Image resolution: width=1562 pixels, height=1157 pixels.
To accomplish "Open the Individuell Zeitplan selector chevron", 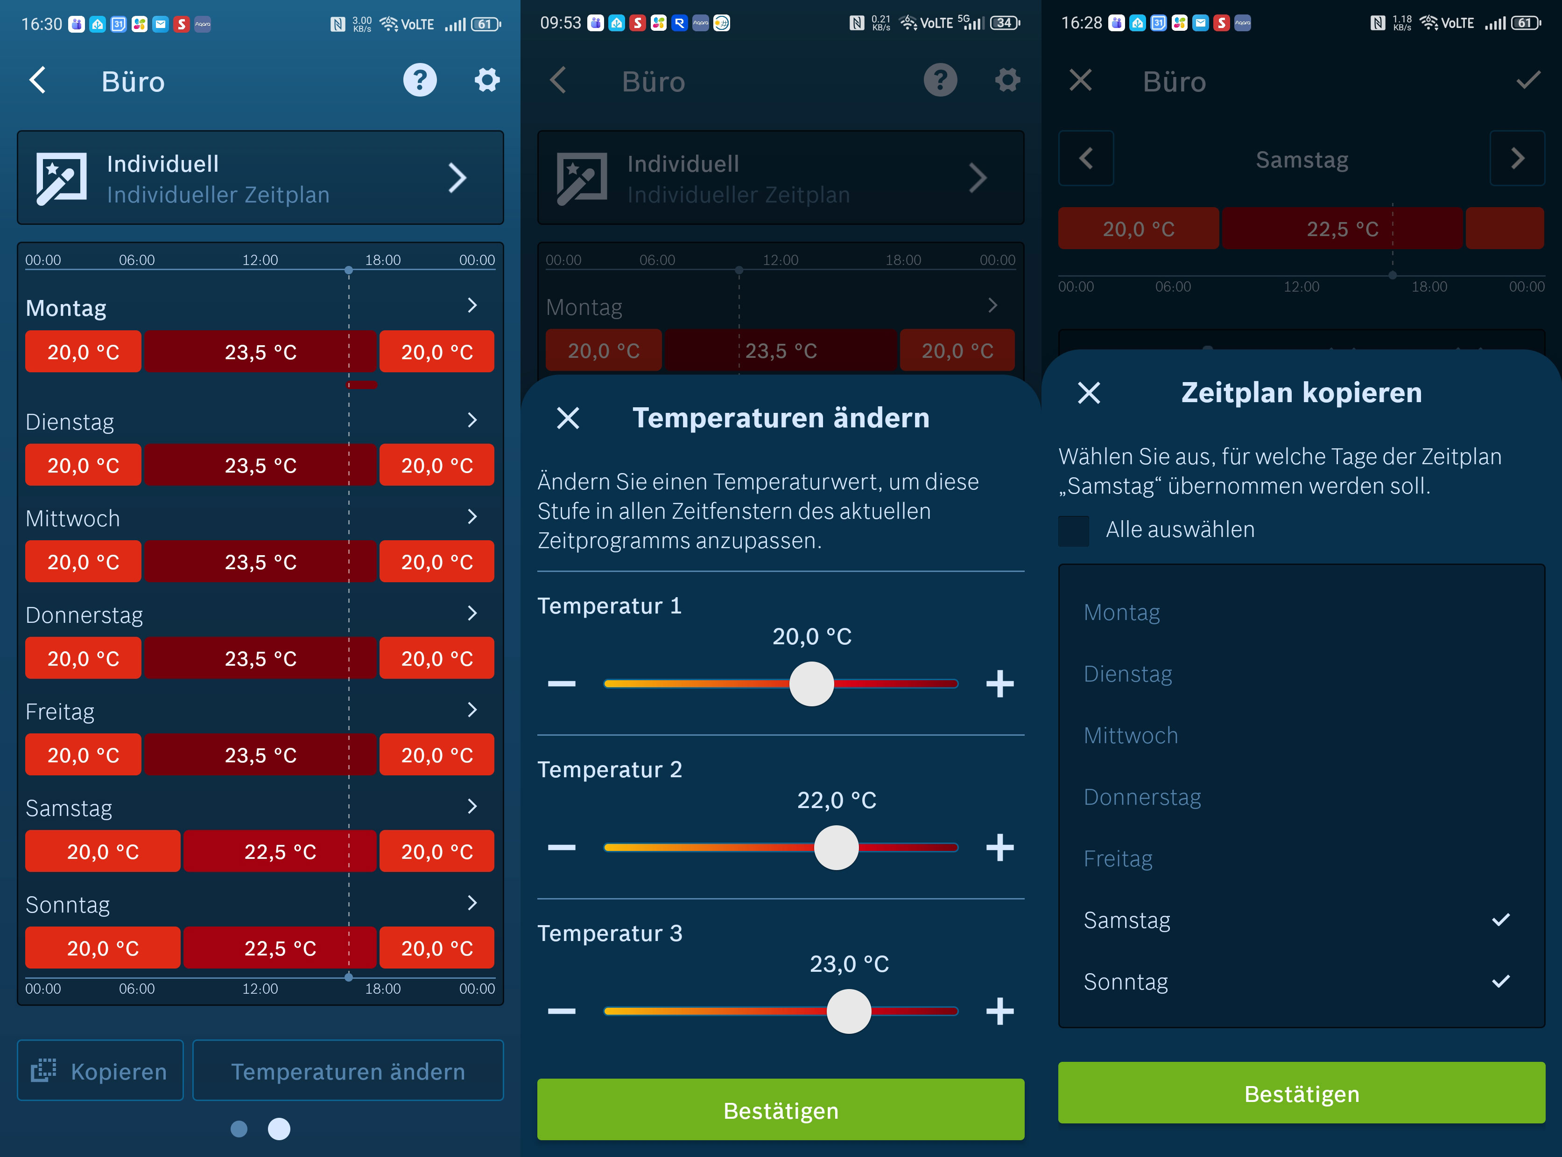I will pos(457,178).
